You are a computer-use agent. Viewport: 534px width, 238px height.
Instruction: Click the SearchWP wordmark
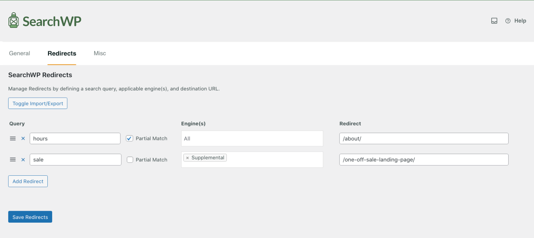coord(52,21)
